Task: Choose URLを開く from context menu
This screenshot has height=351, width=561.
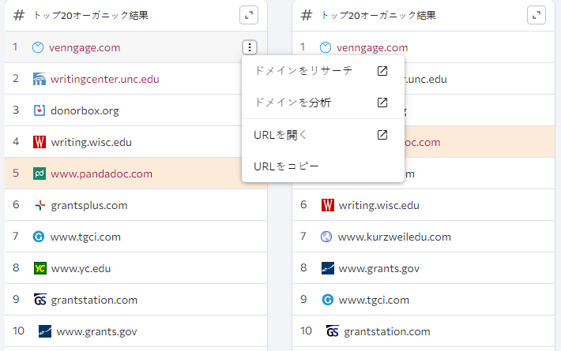Action: click(x=323, y=135)
